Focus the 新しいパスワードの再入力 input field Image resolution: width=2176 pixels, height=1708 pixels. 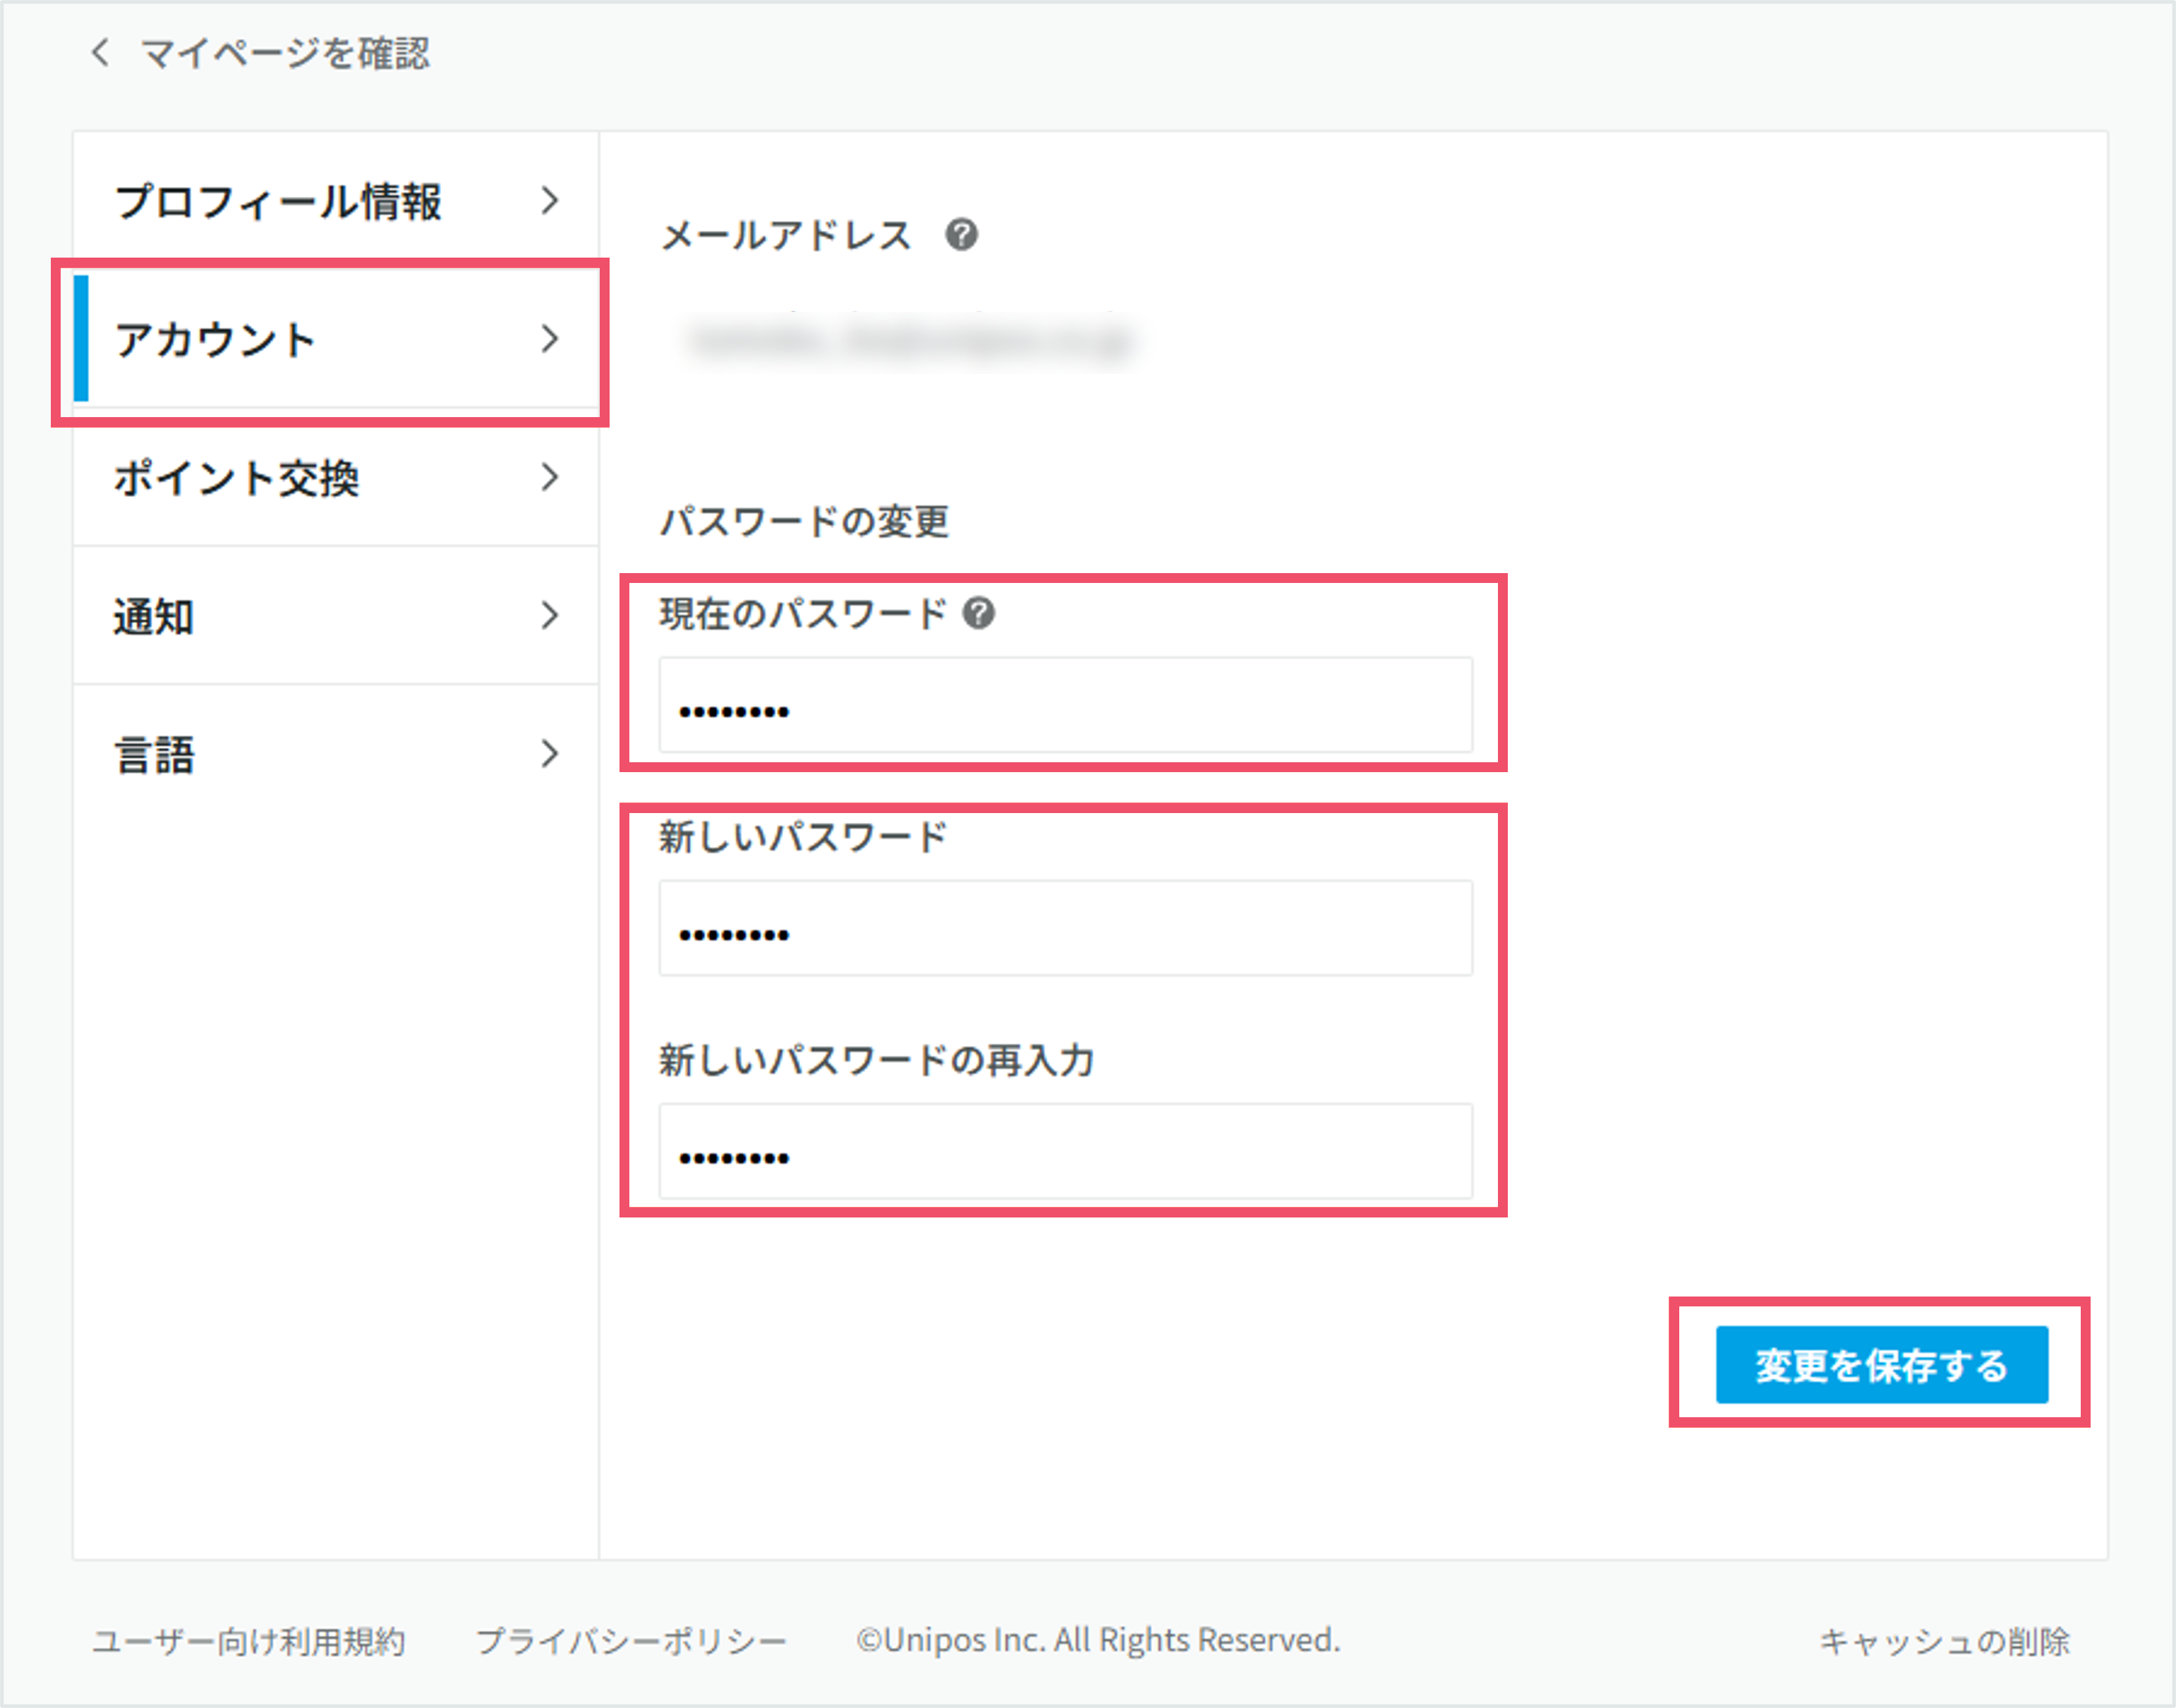point(1065,1151)
